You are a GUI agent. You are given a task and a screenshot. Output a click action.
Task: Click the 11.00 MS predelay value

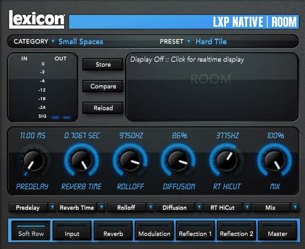click(32, 136)
